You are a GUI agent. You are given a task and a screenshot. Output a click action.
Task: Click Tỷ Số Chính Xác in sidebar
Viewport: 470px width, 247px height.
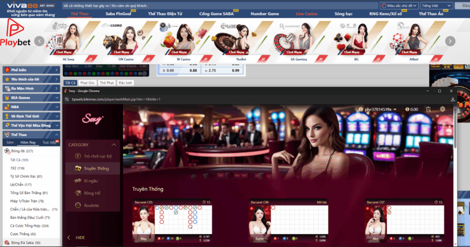26,176
